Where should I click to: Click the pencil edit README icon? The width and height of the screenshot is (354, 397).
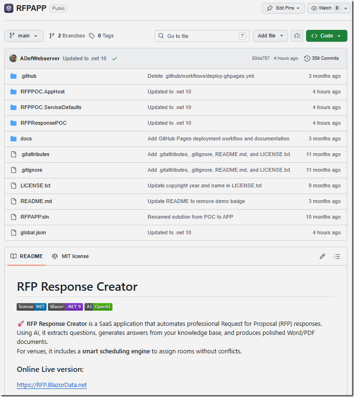pos(322,257)
